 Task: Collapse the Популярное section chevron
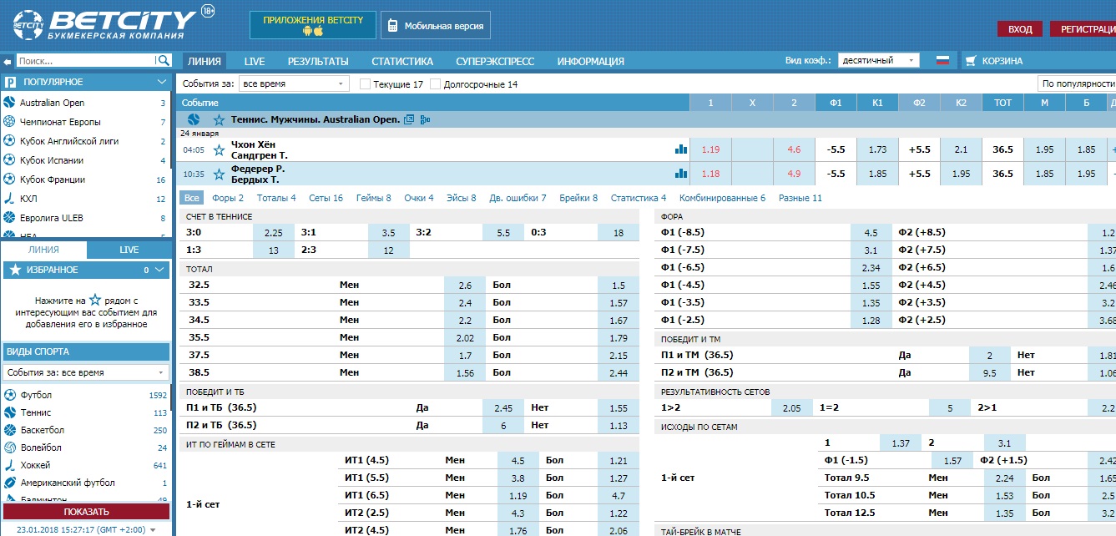pyautogui.click(x=162, y=82)
